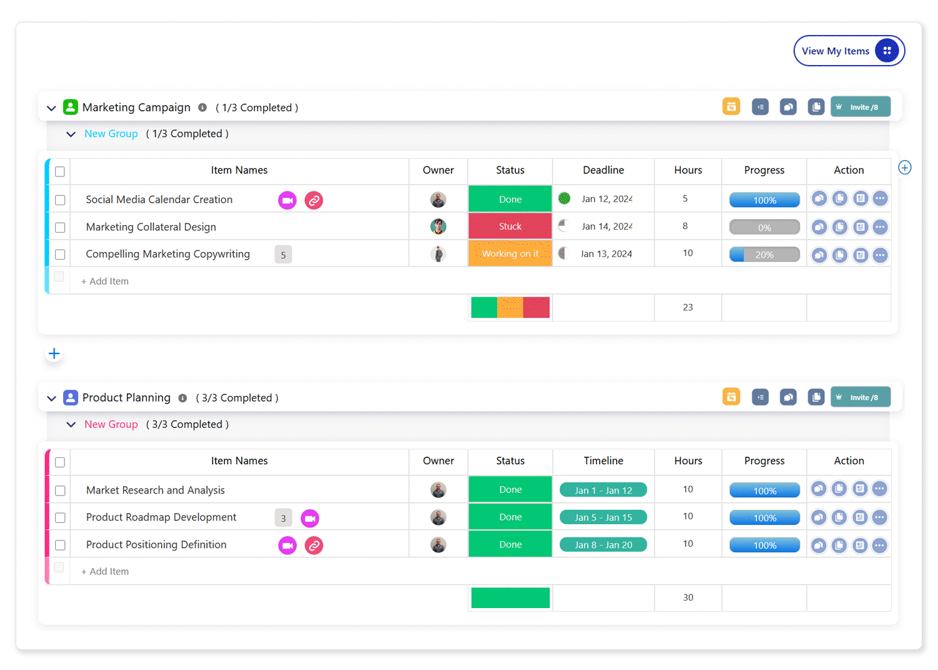Collapse the blue New Group chevron
This screenshot has width=938, height=670.
point(71,135)
